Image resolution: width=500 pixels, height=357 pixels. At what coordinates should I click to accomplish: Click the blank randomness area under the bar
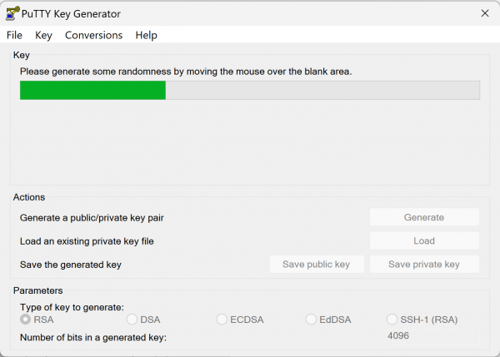click(x=250, y=141)
